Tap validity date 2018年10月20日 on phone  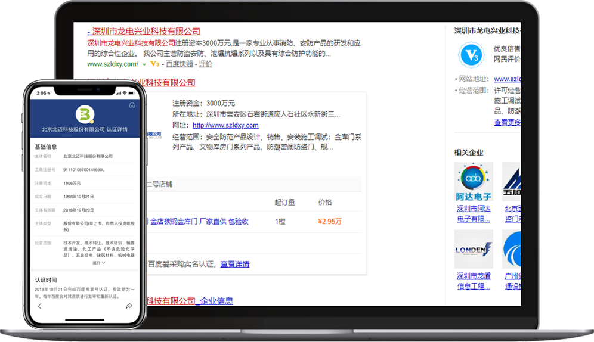click(x=78, y=210)
